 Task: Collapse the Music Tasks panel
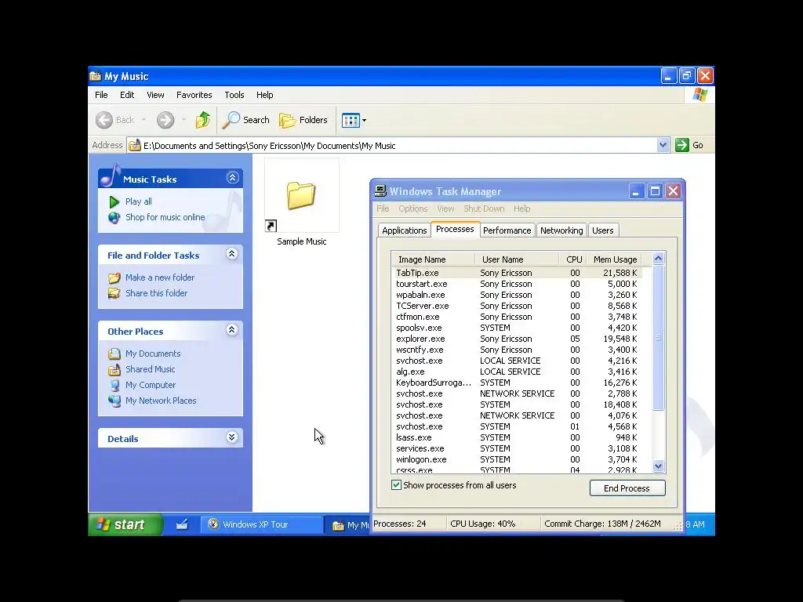[x=232, y=178]
